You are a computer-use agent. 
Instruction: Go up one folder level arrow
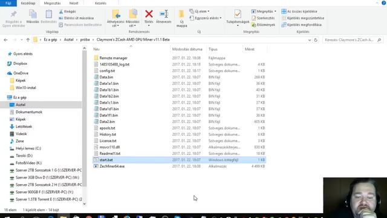[x=28, y=40]
